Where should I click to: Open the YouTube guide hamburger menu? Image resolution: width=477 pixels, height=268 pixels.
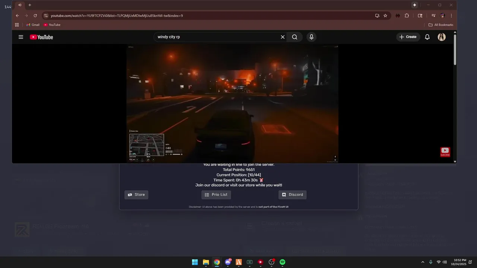pyautogui.click(x=21, y=37)
